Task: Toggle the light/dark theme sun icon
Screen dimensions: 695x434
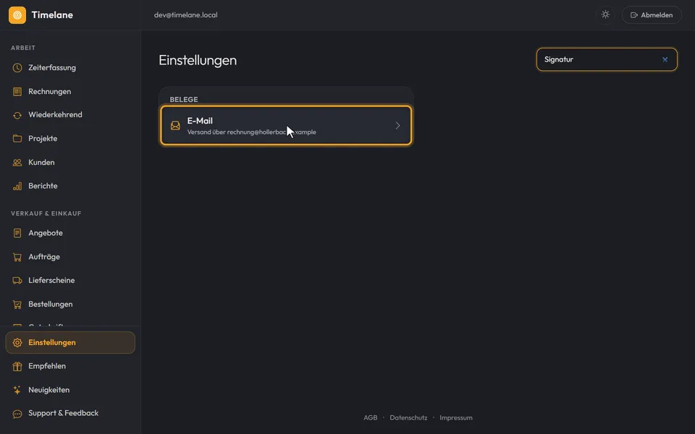Action: 605,14
